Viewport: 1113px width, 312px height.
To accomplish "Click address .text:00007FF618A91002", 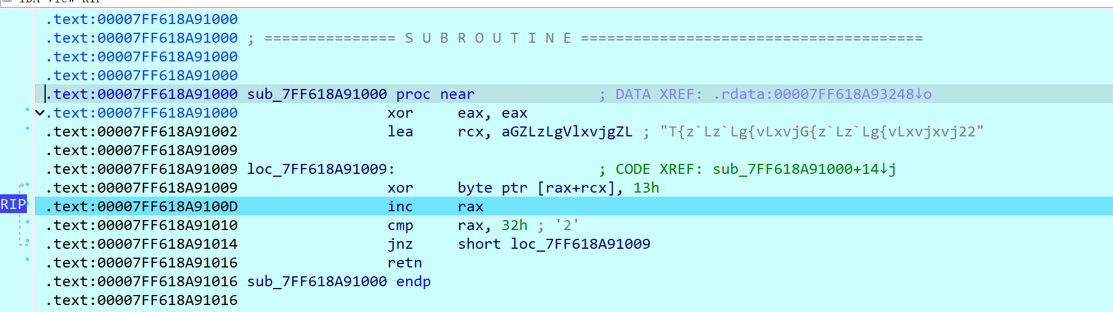I will coord(142,132).
